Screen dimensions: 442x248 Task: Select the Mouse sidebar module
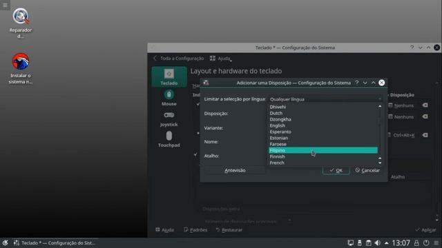click(169, 98)
